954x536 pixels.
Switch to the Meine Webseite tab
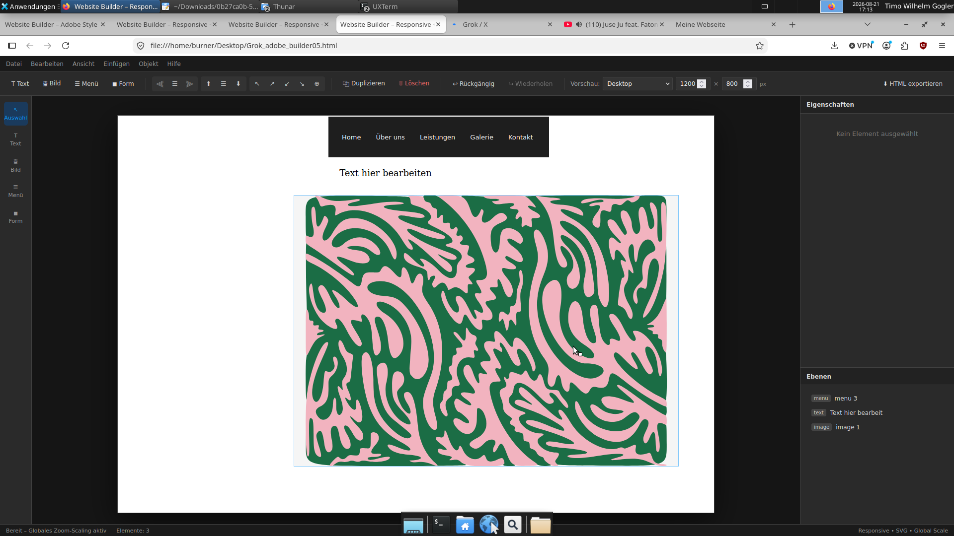coord(725,24)
